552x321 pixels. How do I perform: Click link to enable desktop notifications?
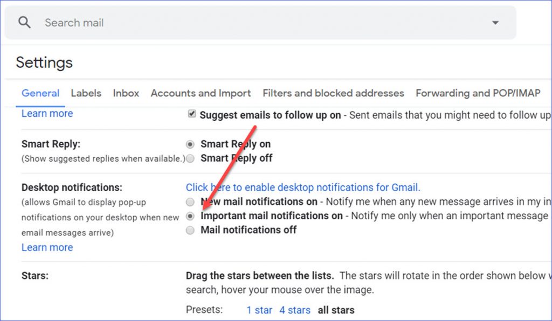[302, 187]
